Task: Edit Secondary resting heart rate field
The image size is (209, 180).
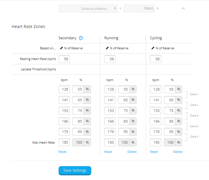Action: (x=64, y=59)
